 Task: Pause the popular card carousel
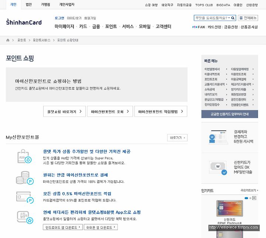[254, 198]
